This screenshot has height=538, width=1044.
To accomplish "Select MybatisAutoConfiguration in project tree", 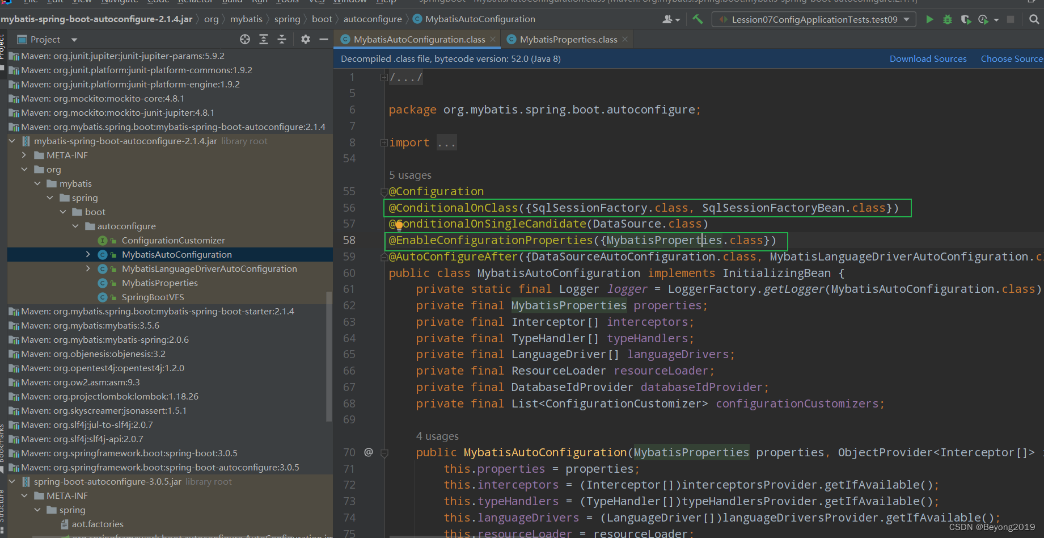I will click(x=176, y=254).
